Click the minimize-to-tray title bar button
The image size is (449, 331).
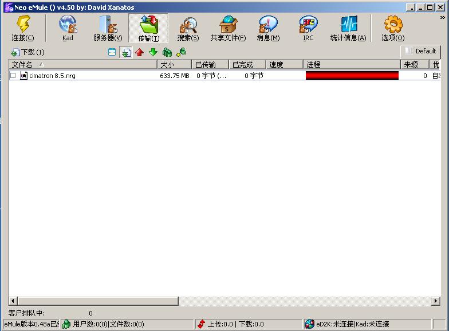[410, 7]
